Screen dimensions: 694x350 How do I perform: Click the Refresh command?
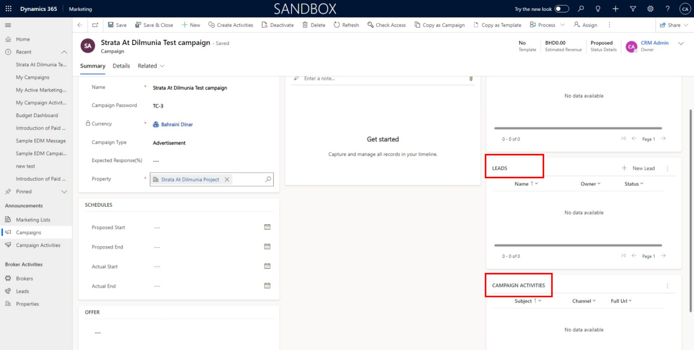[347, 25]
